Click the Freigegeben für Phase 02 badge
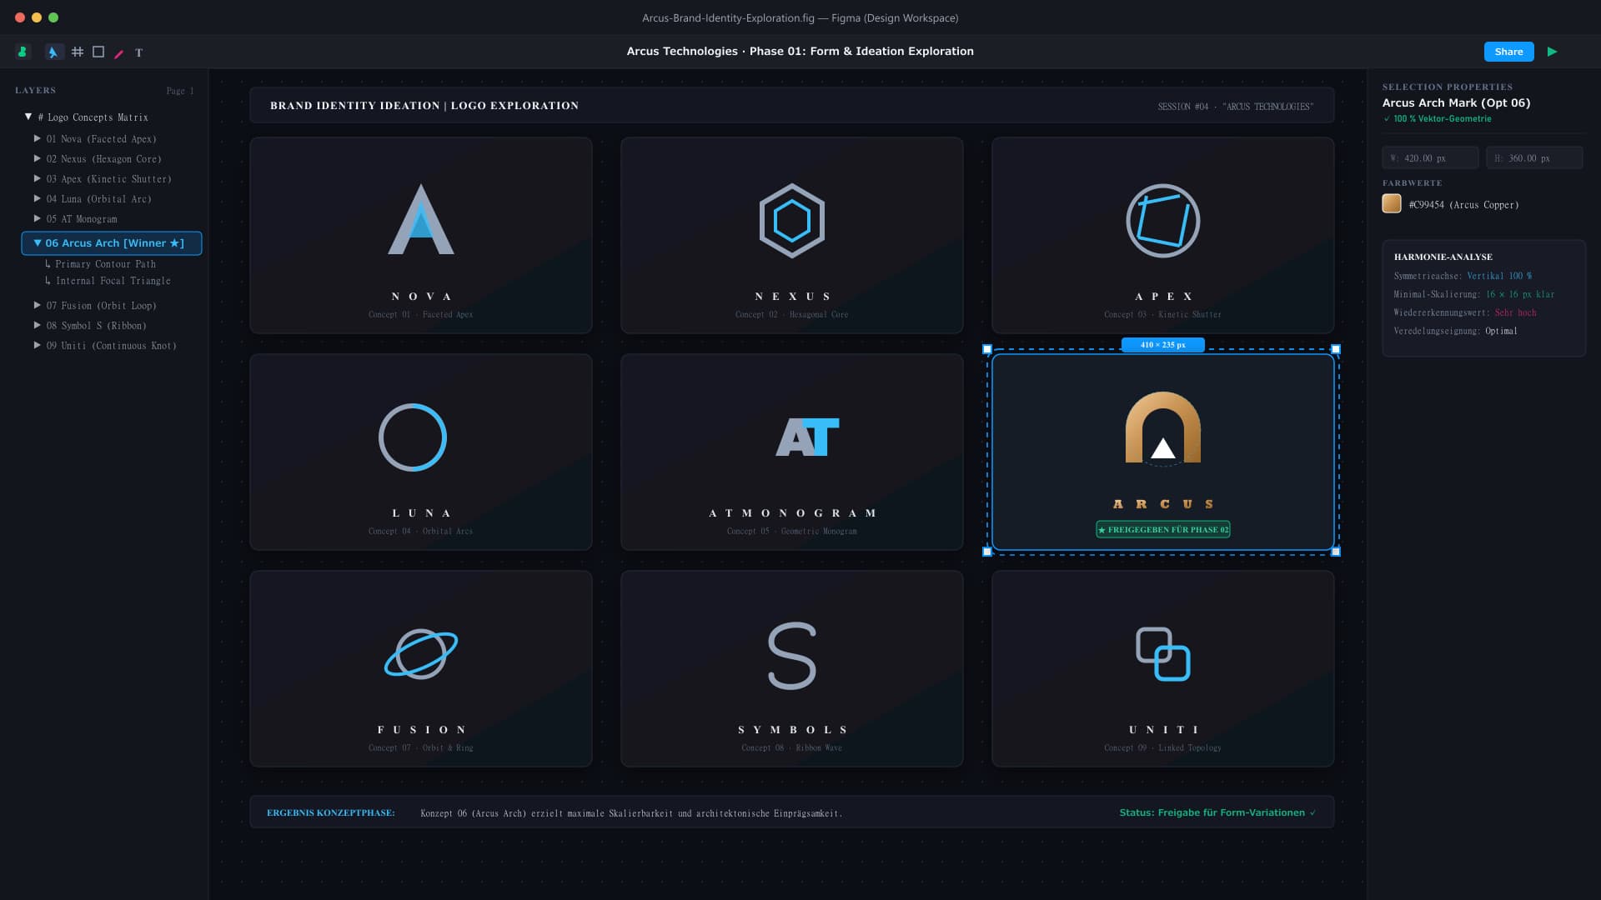This screenshot has width=1601, height=900. (1163, 529)
